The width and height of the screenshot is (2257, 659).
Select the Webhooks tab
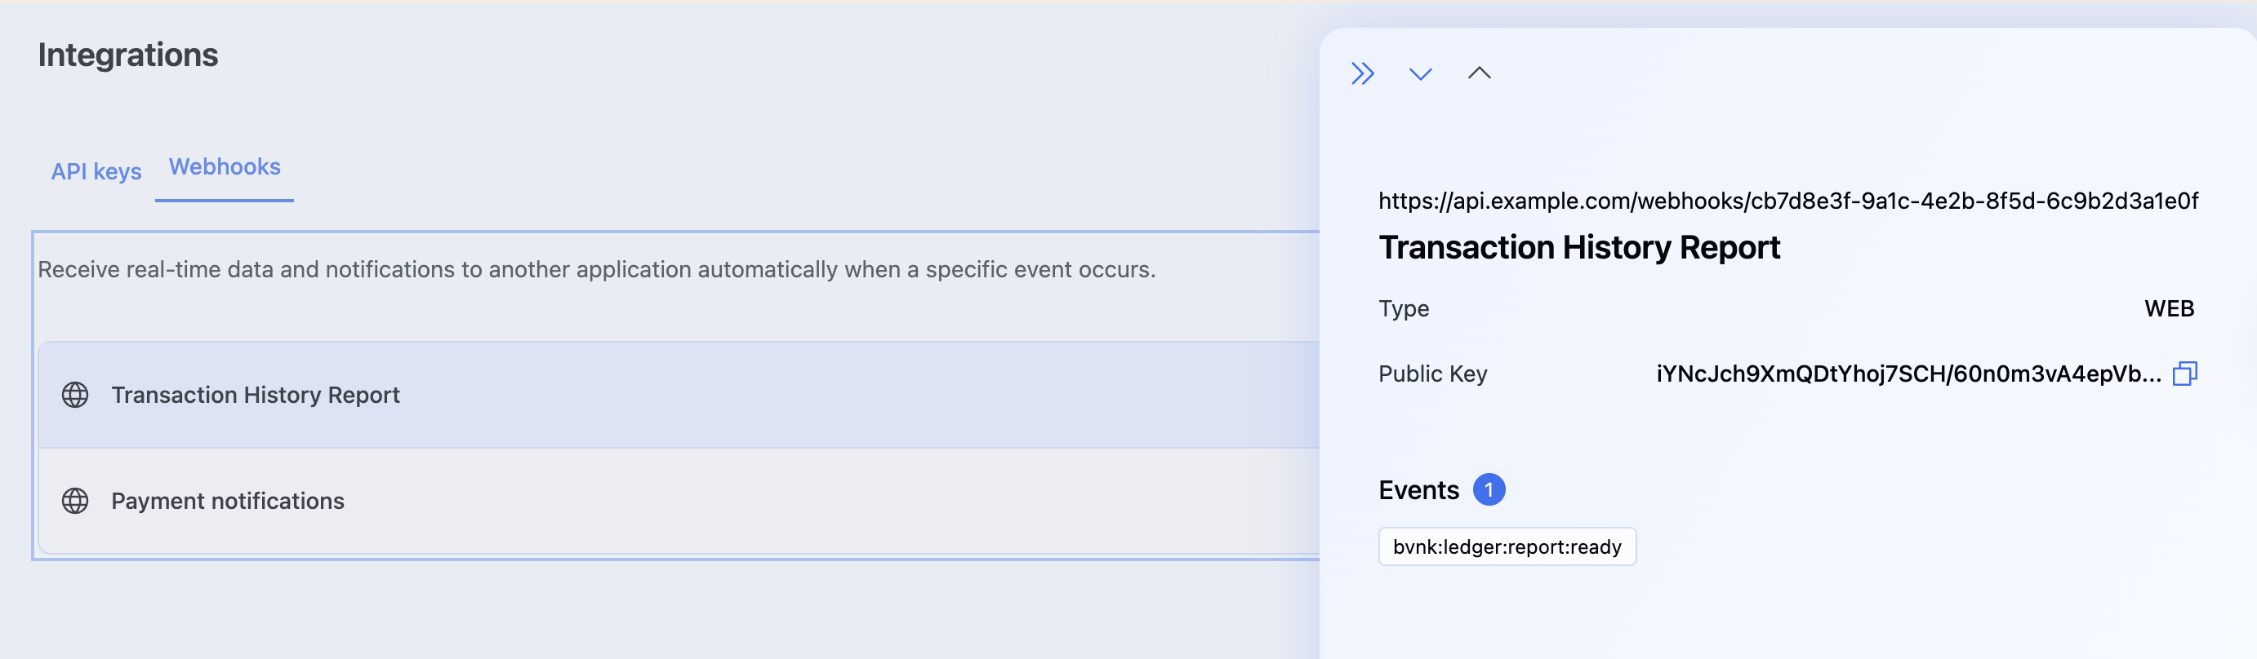(x=225, y=167)
